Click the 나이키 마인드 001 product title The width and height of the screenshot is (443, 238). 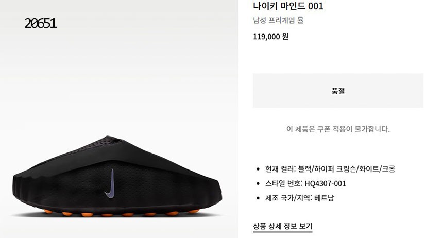click(x=288, y=6)
